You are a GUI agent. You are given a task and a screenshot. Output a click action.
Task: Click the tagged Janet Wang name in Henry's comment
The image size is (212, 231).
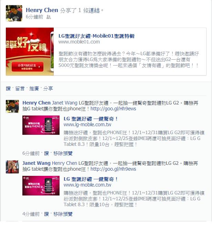coord(65,103)
